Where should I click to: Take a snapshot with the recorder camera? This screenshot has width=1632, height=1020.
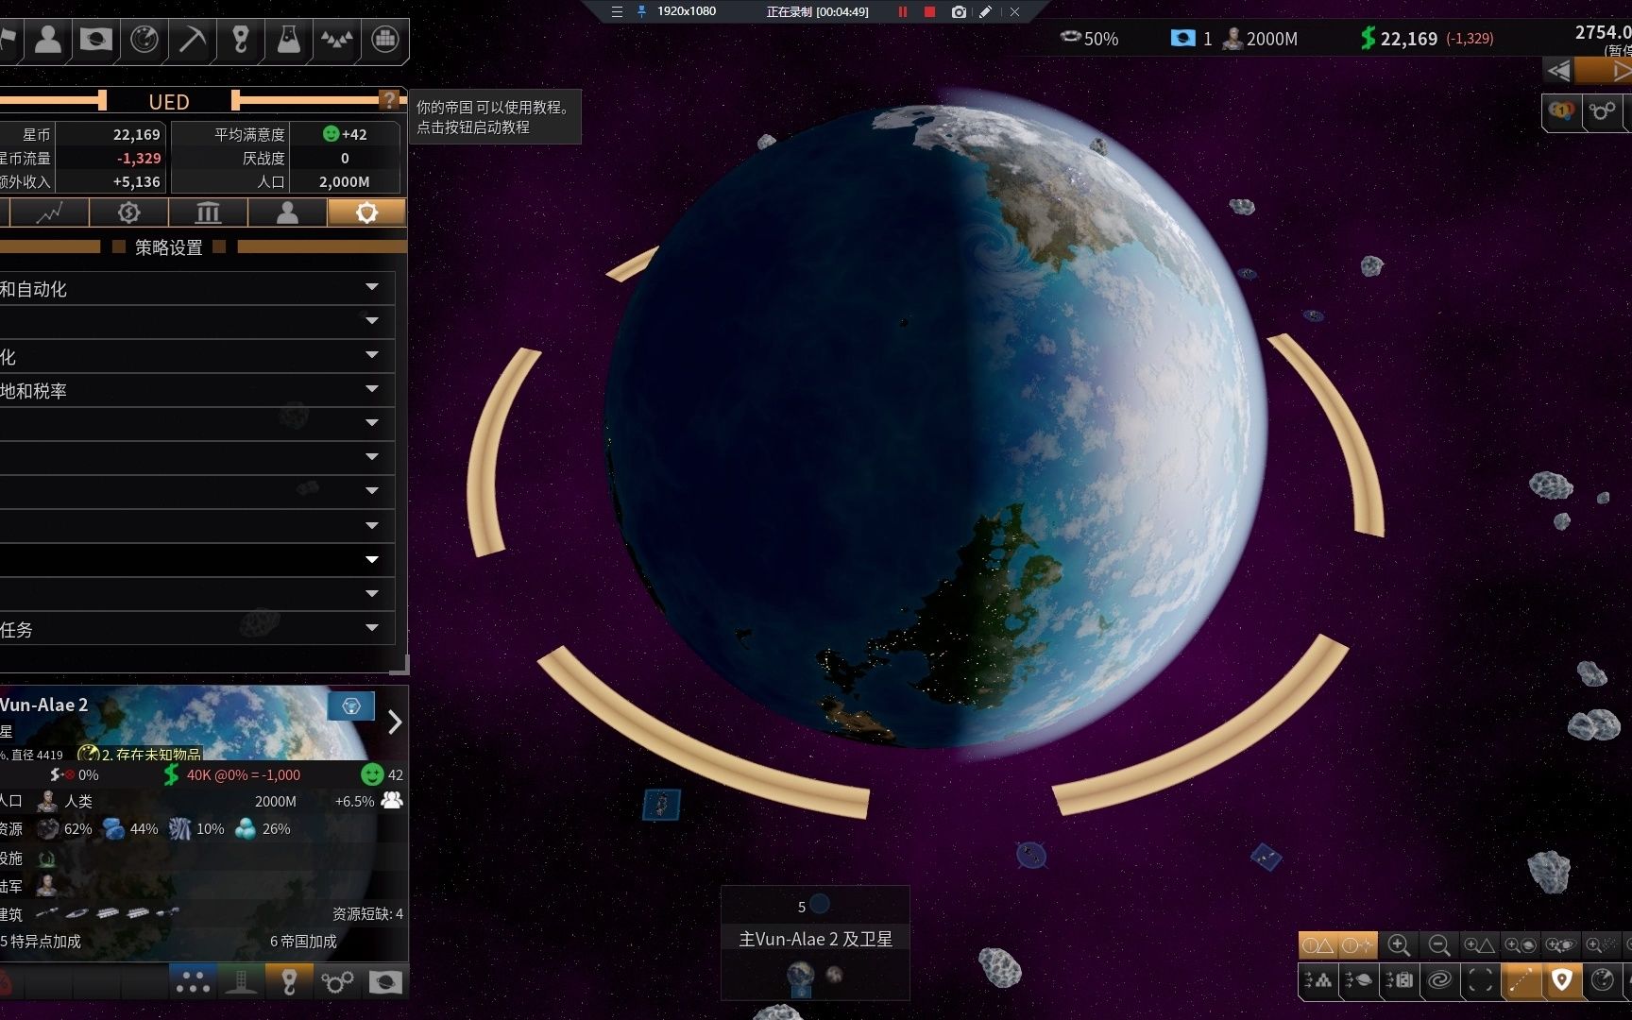coord(960,11)
